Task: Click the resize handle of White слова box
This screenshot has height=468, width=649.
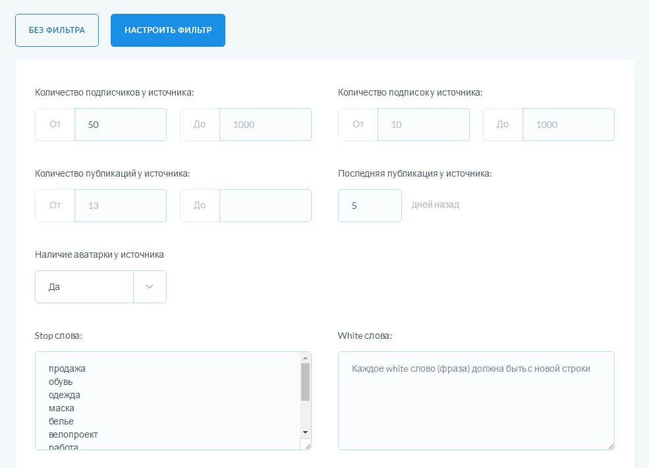Action: pyautogui.click(x=609, y=445)
